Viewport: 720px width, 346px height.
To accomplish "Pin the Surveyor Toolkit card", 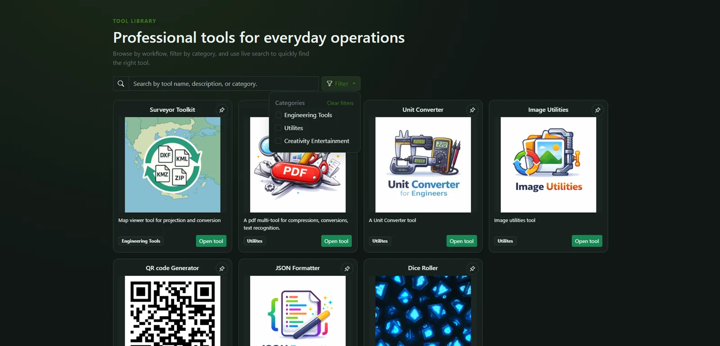I will coord(222,110).
